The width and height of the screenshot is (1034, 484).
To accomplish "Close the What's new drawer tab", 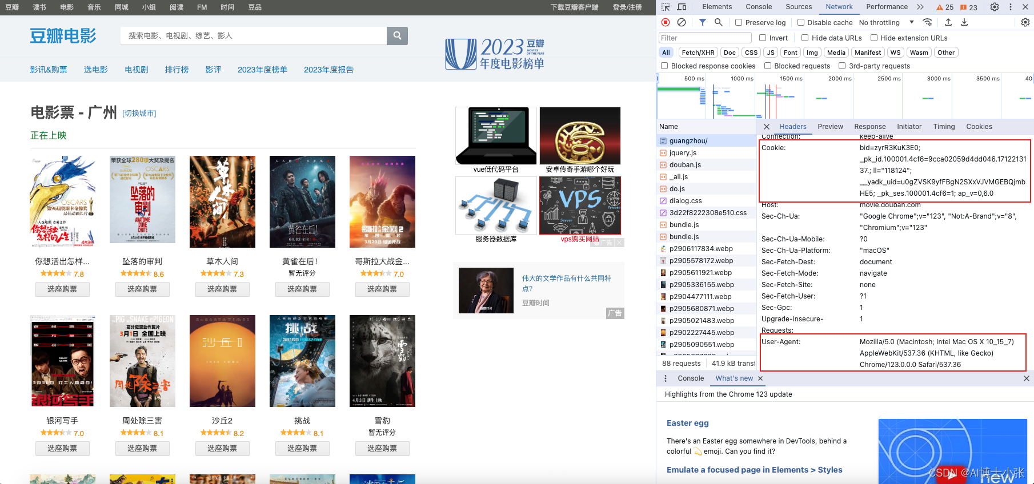I will [760, 378].
